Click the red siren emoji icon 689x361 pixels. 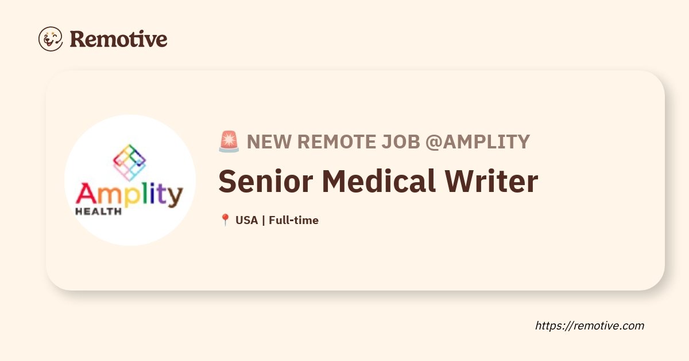[x=229, y=142]
